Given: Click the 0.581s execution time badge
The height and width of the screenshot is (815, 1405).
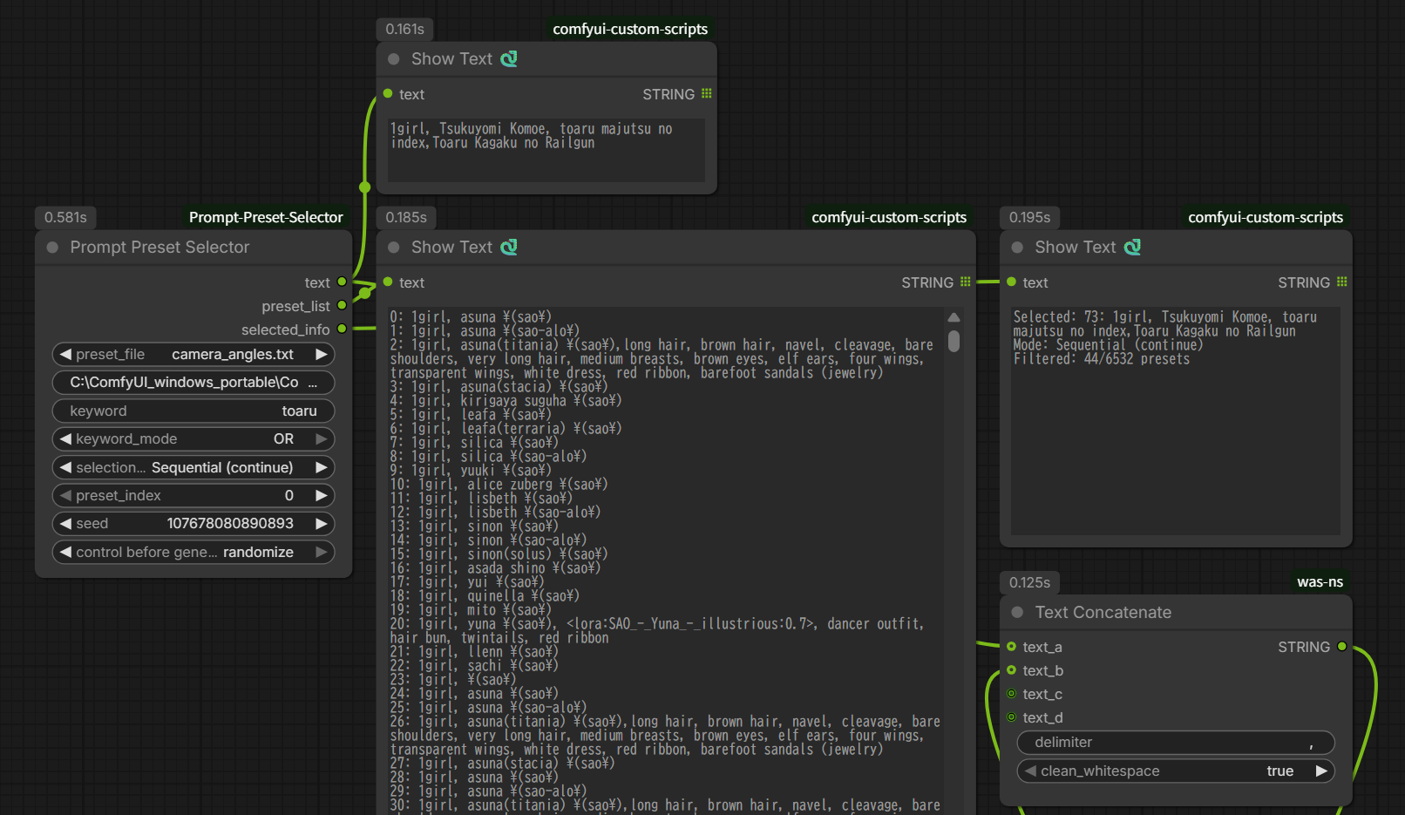Looking at the screenshot, I should pyautogui.click(x=65, y=217).
